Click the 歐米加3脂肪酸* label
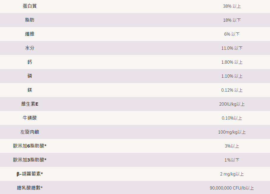 pos(30,160)
